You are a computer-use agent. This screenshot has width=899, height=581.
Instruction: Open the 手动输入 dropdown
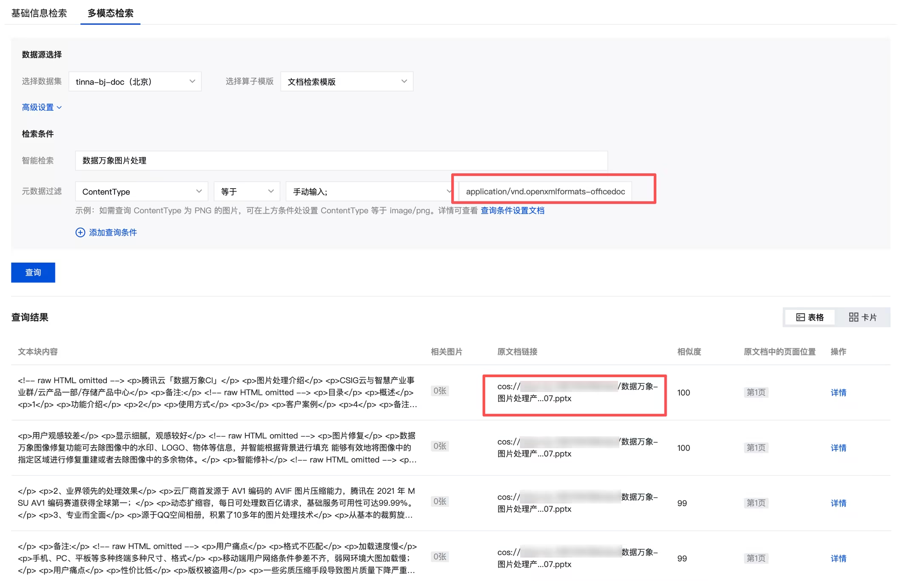pos(369,192)
